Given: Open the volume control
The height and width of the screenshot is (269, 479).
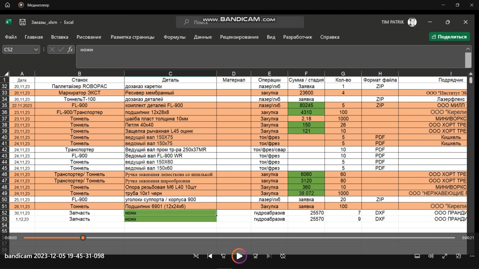Looking at the screenshot, I should point(431,256).
